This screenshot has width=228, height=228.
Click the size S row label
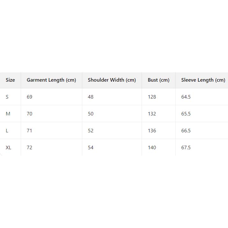[x=7, y=97]
